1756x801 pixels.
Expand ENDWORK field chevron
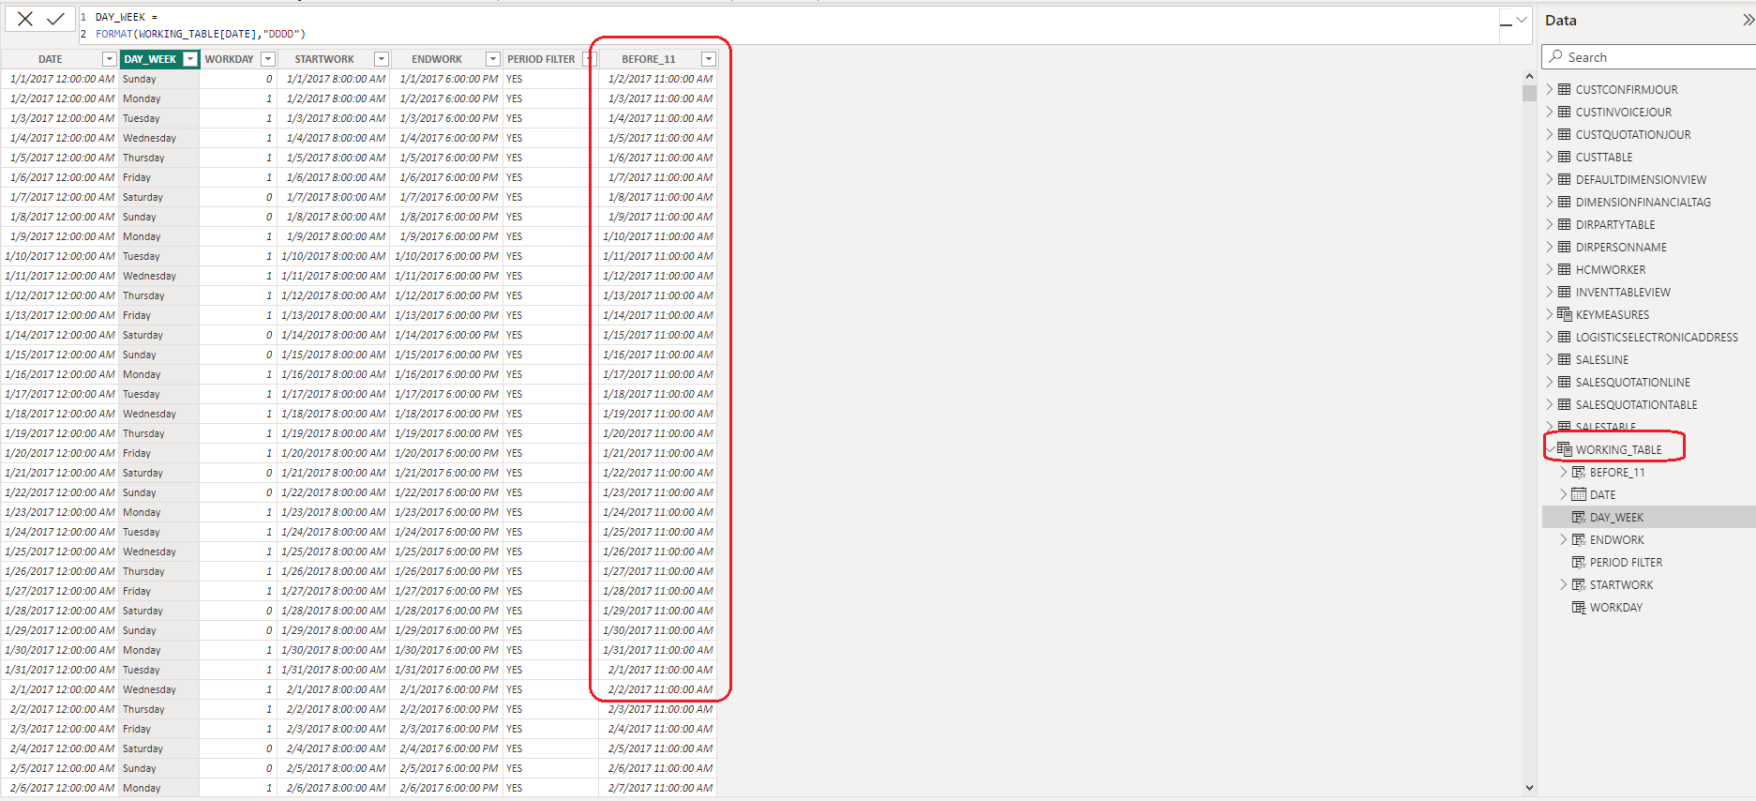click(x=1563, y=540)
